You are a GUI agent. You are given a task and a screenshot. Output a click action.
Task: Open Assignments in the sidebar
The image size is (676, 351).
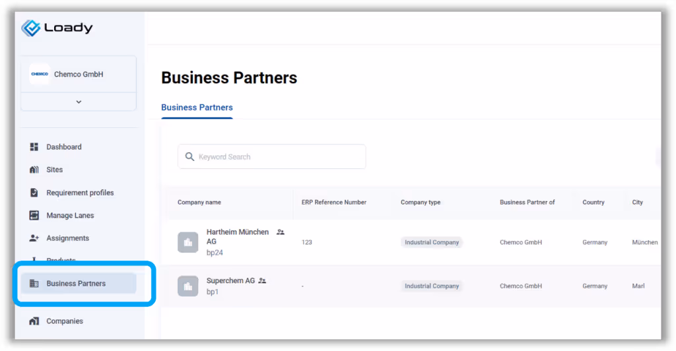click(x=68, y=238)
